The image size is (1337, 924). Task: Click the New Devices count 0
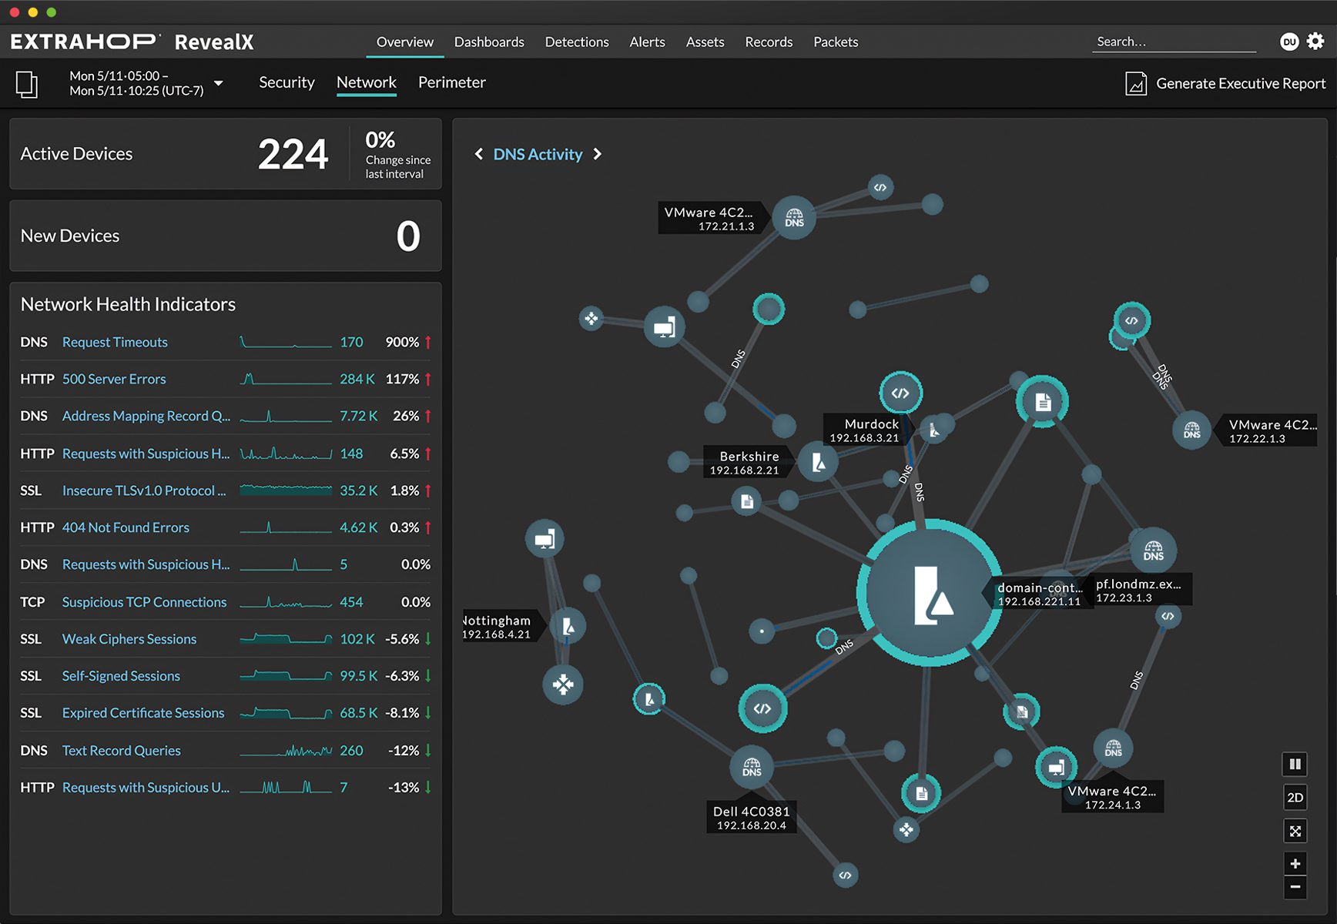(x=408, y=236)
